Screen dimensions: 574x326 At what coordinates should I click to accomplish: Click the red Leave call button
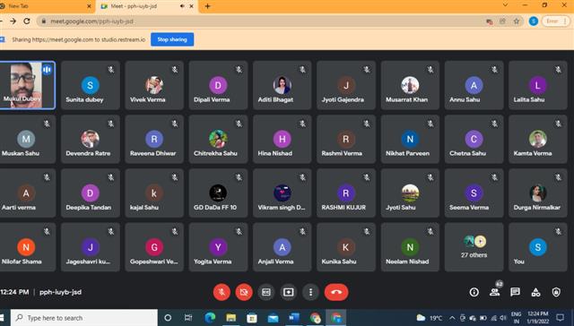336,292
